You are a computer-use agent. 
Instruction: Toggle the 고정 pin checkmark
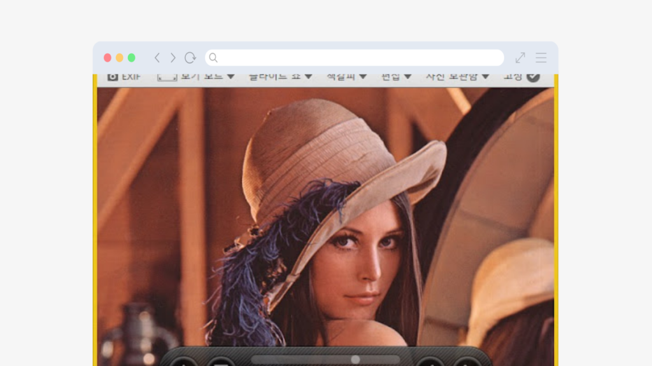tap(533, 77)
